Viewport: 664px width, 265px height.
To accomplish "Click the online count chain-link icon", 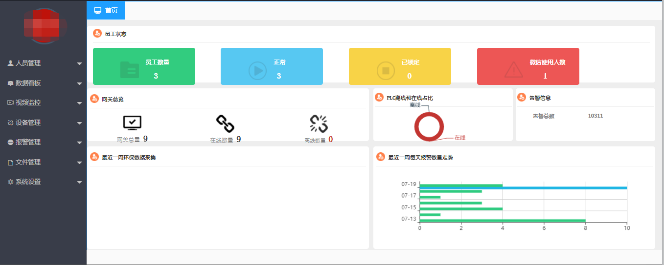I will click(225, 123).
